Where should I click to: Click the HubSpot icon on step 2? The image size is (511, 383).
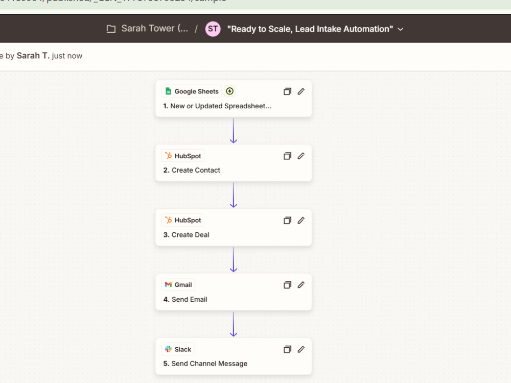168,156
